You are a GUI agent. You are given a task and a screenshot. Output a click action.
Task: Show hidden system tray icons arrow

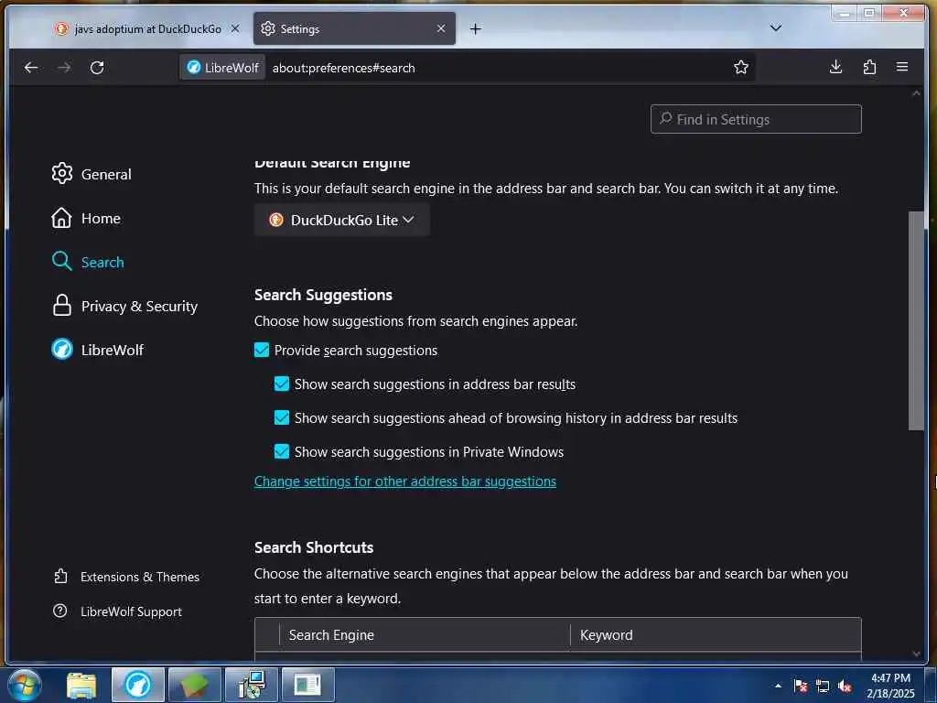tap(778, 686)
